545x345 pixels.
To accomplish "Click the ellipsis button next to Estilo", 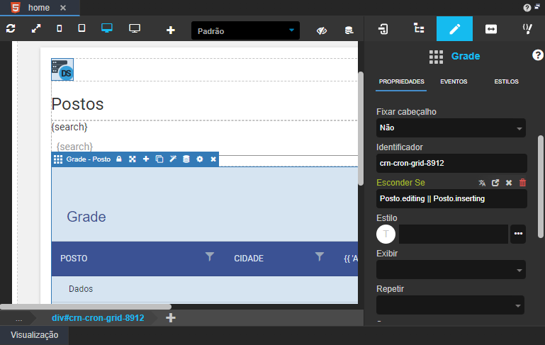I will pyautogui.click(x=518, y=234).
